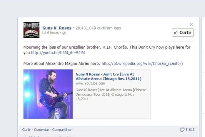
Task: Click the www.youtube.com source text
Action: 90,83
